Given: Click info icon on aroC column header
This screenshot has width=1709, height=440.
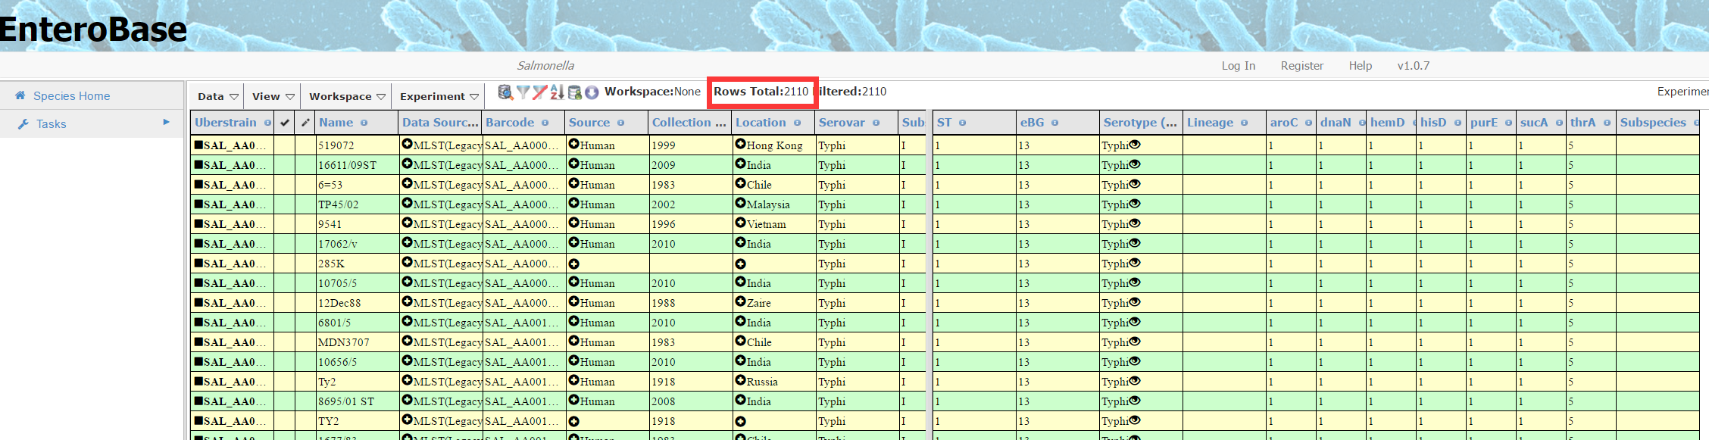Looking at the screenshot, I should coord(1308,123).
